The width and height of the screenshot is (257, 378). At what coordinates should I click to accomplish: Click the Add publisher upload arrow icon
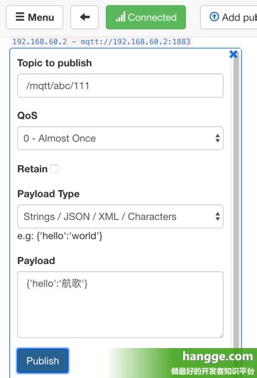pos(214,17)
